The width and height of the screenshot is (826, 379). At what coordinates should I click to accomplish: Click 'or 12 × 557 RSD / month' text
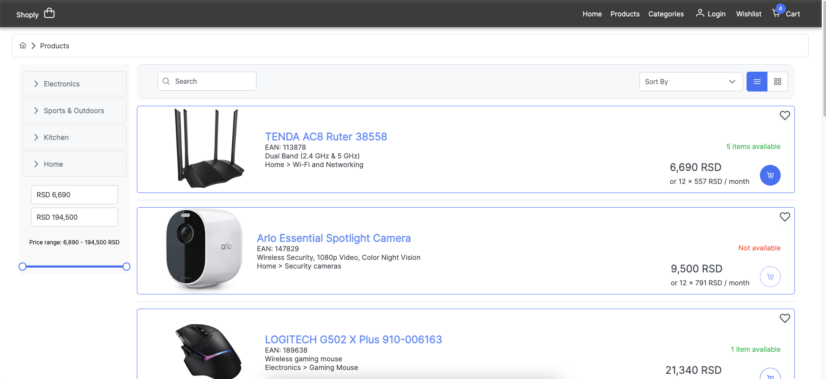tap(709, 181)
